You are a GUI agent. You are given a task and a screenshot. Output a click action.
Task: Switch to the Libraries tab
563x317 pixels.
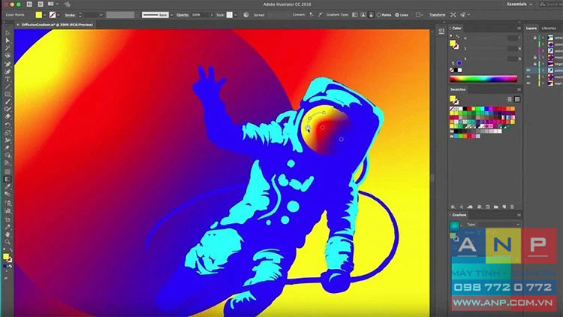coord(548,29)
